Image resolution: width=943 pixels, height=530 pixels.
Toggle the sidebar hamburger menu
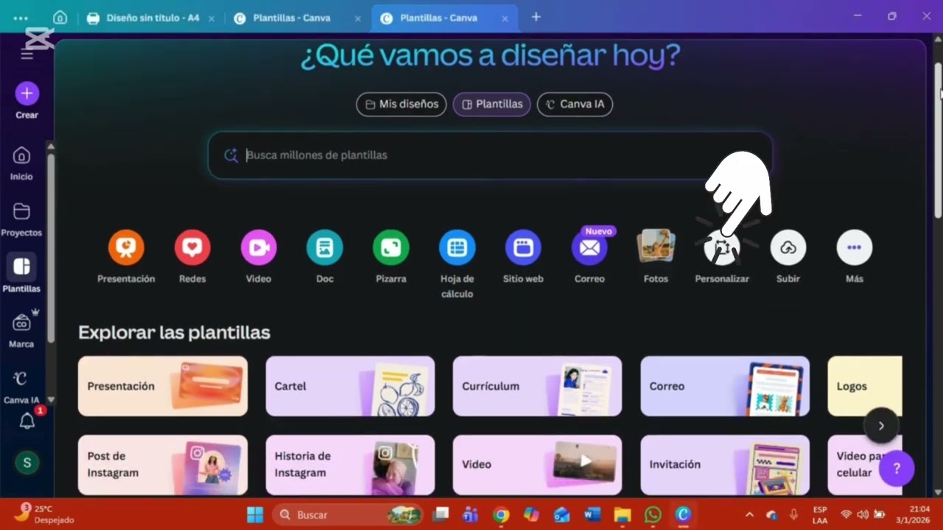[27, 55]
